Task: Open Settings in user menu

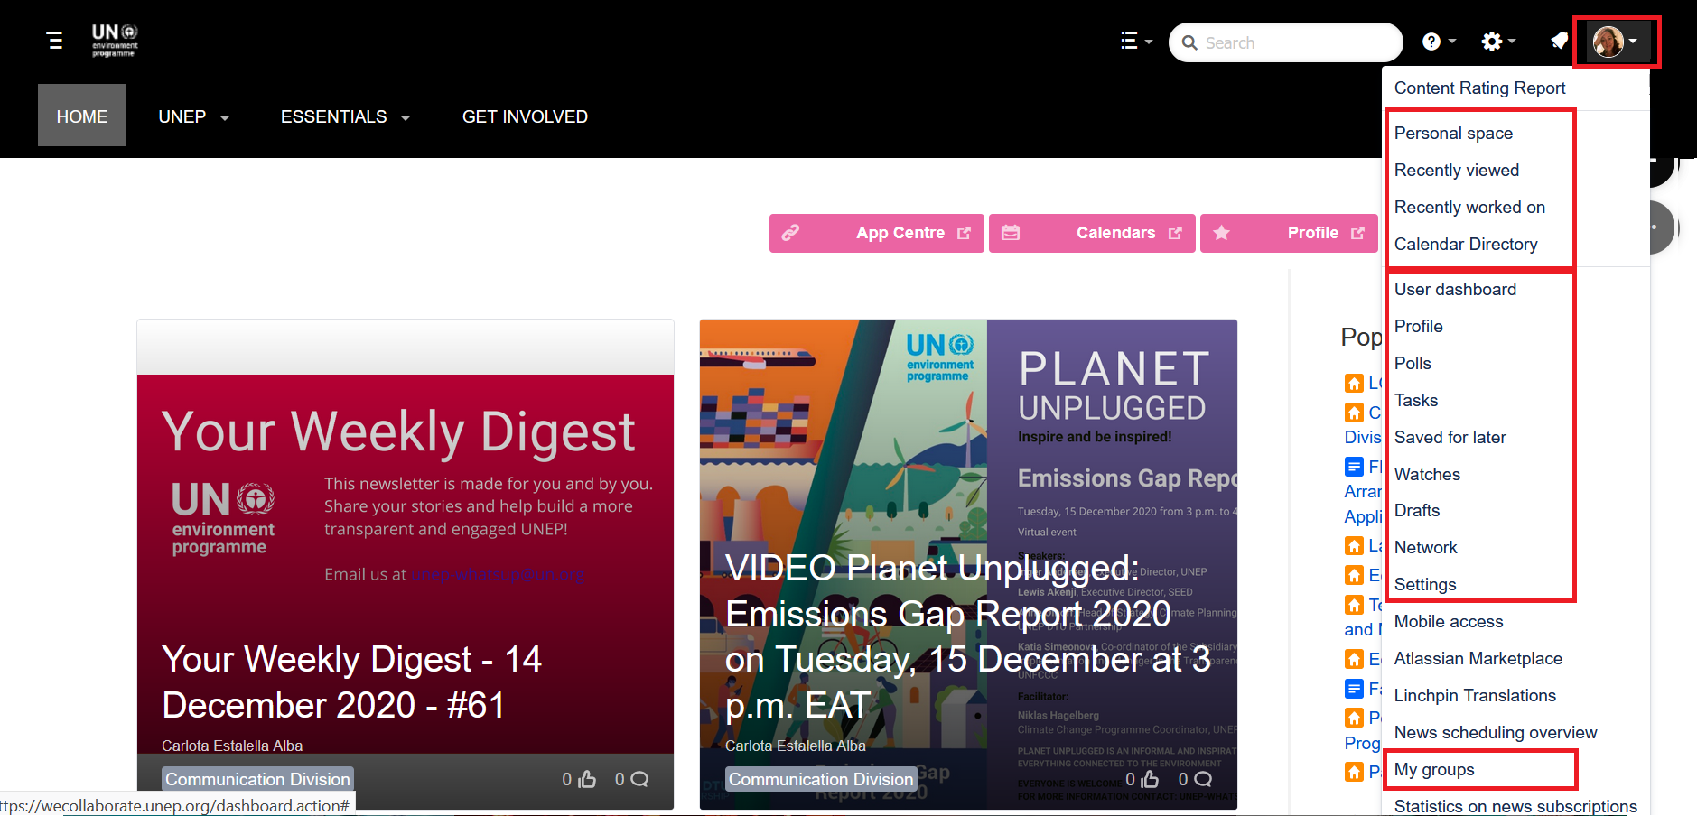Action: tap(1424, 584)
